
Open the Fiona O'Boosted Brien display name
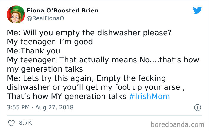pos(62,10)
